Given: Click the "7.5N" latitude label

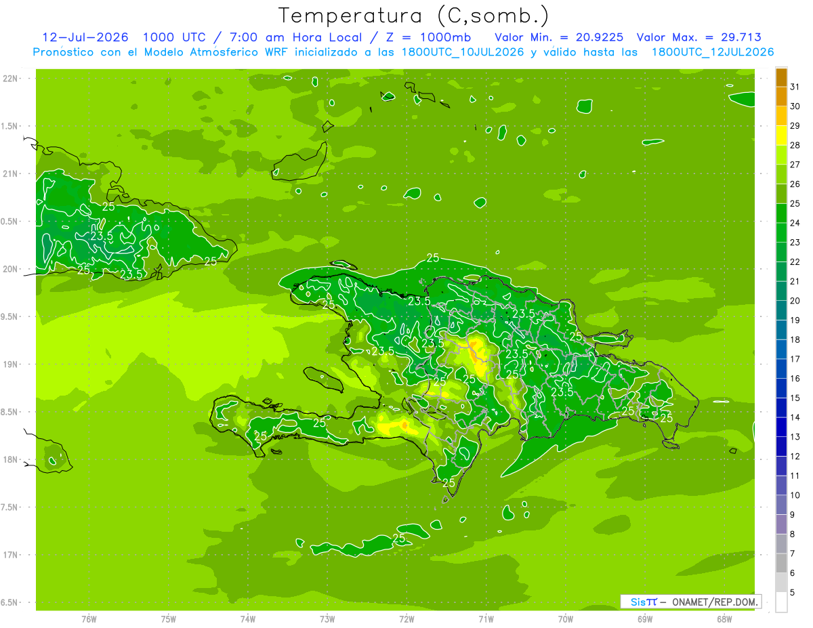Looking at the screenshot, I should pos(10,507).
